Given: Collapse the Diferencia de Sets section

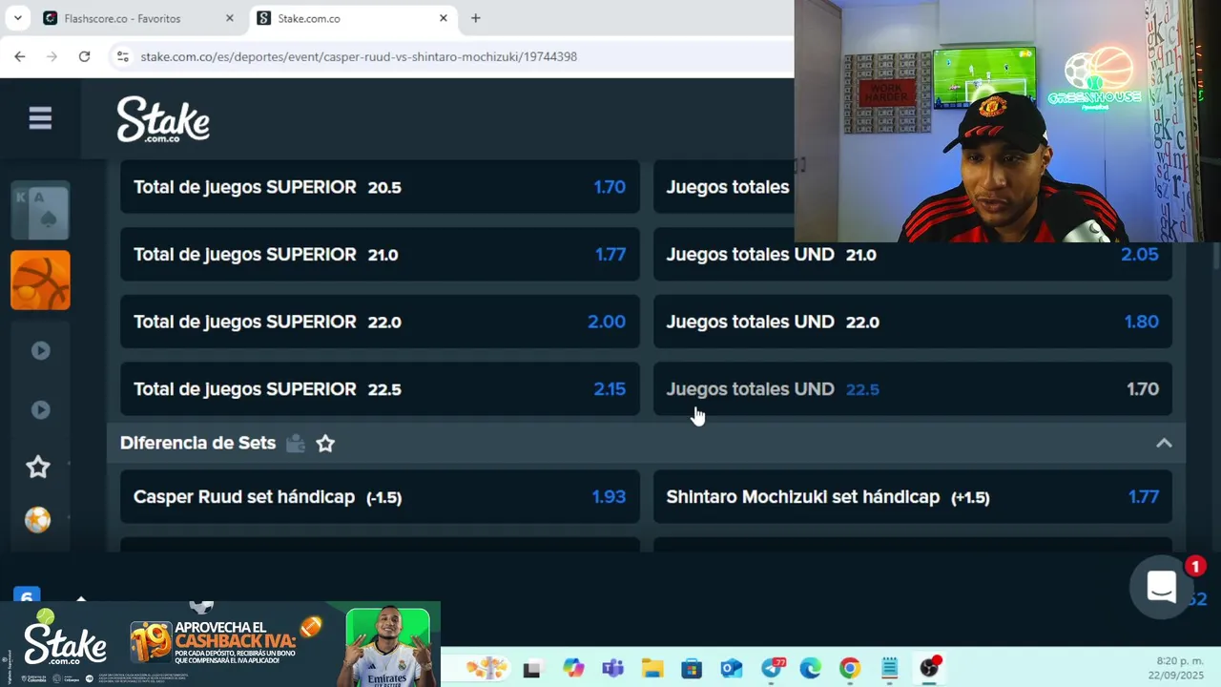Looking at the screenshot, I should (1164, 443).
